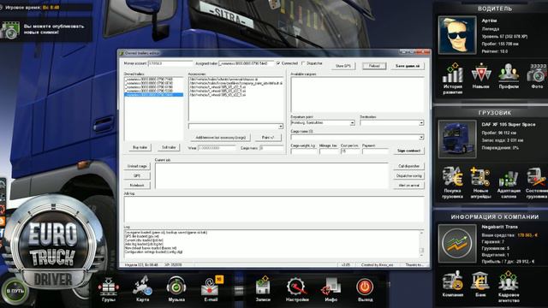The height and width of the screenshot is (308, 548).
Task: Open the Destination dropdown
Action: 421,123
